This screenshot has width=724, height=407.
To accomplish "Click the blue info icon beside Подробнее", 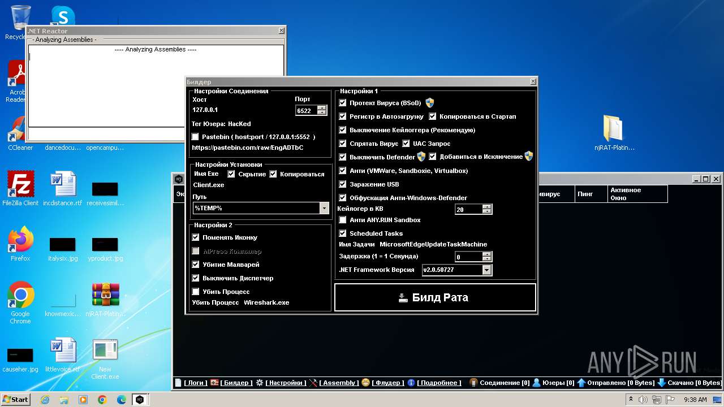I will (x=411, y=383).
